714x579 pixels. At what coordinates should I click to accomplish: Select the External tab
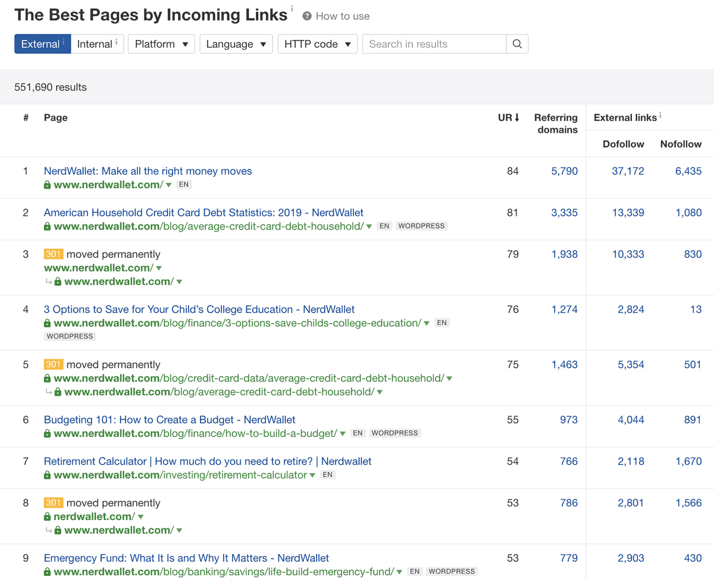(x=43, y=44)
